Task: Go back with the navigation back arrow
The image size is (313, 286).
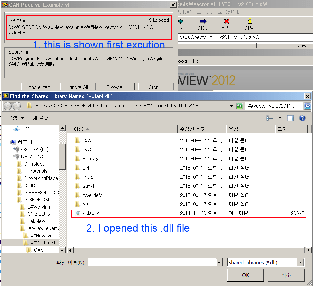Action: tap(8, 106)
